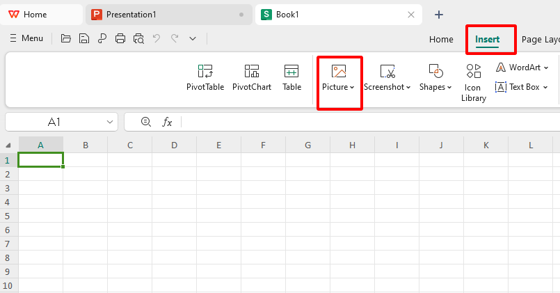This screenshot has height=293, width=560.
Task: Click the Picture icon
Action: (x=338, y=72)
